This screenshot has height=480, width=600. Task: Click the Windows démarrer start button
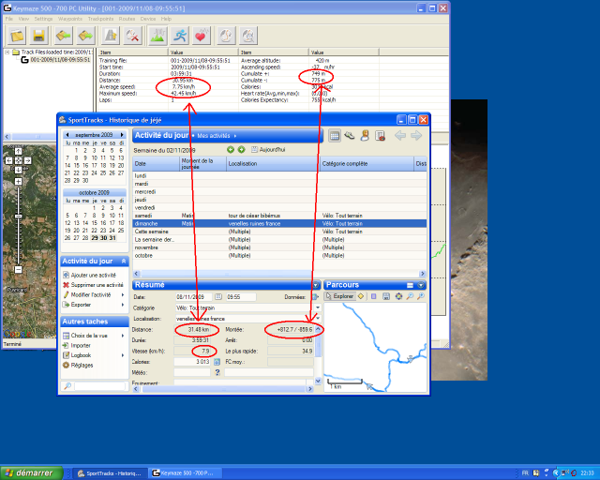click(32, 473)
